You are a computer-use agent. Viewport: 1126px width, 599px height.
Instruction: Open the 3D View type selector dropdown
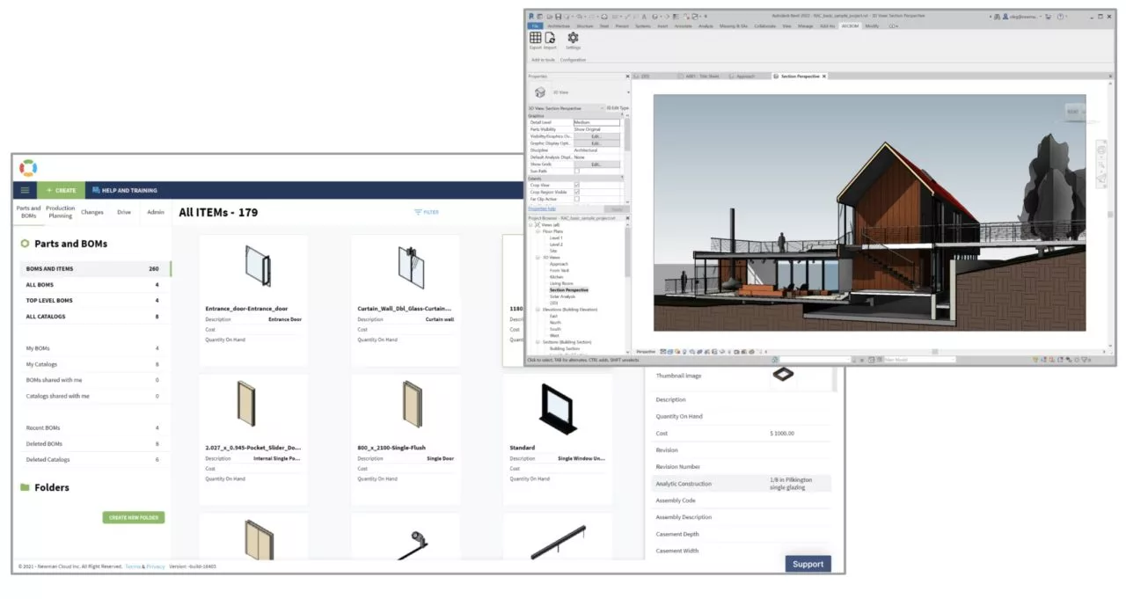(628, 92)
